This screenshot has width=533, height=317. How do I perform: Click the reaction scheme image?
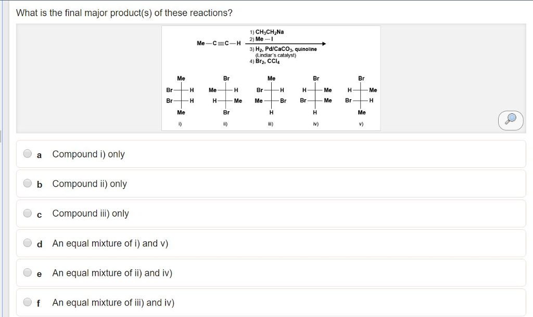click(x=271, y=78)
